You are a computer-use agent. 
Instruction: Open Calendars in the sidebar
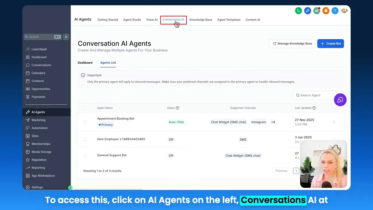(x=38, y=73)
